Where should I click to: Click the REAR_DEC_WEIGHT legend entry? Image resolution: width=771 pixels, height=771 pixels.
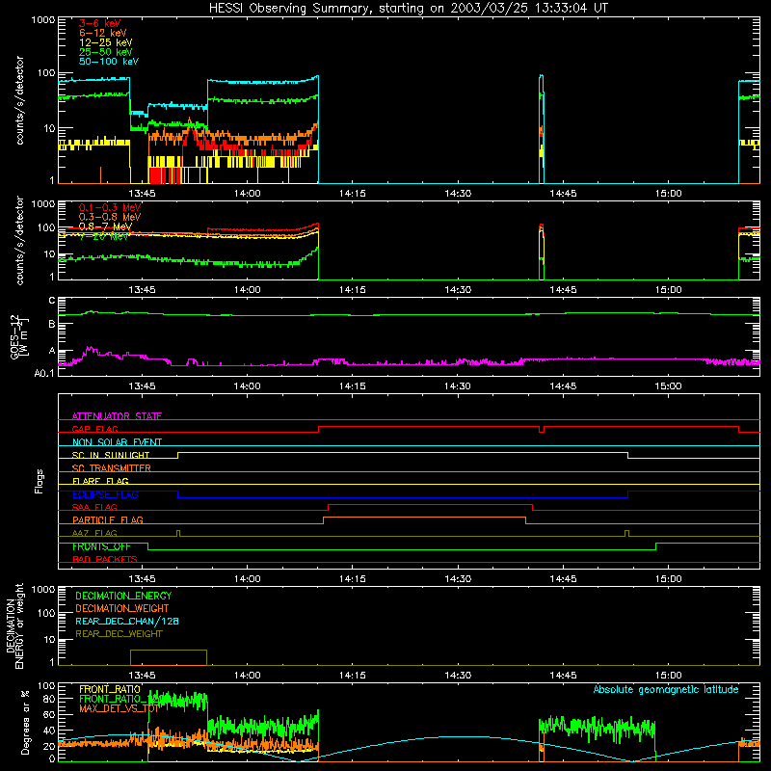tap(119, 634)
